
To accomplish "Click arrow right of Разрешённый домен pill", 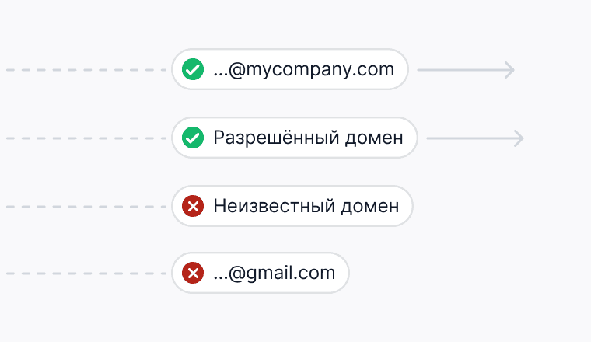I will click(x=474, y=138).
